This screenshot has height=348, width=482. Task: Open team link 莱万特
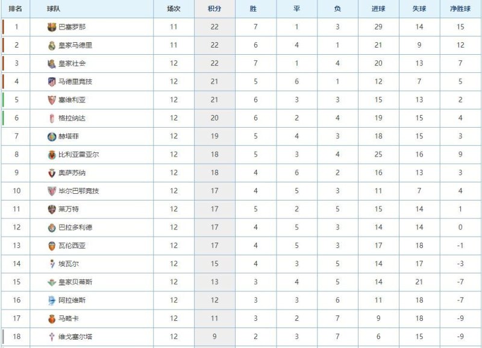tap(69, 209)
